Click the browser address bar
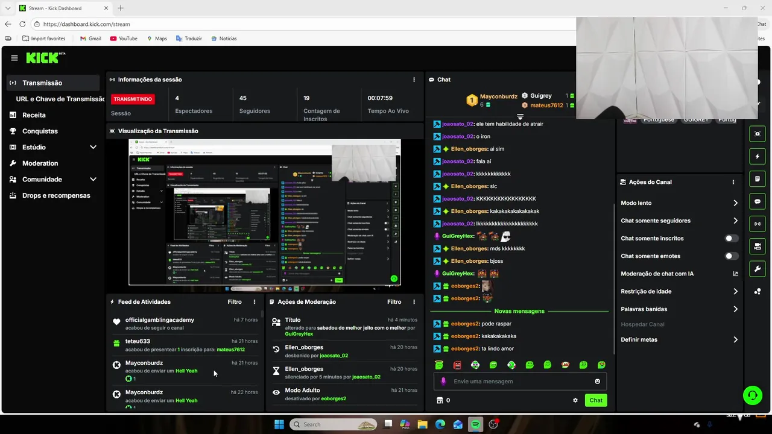 [x=302, y=24]
